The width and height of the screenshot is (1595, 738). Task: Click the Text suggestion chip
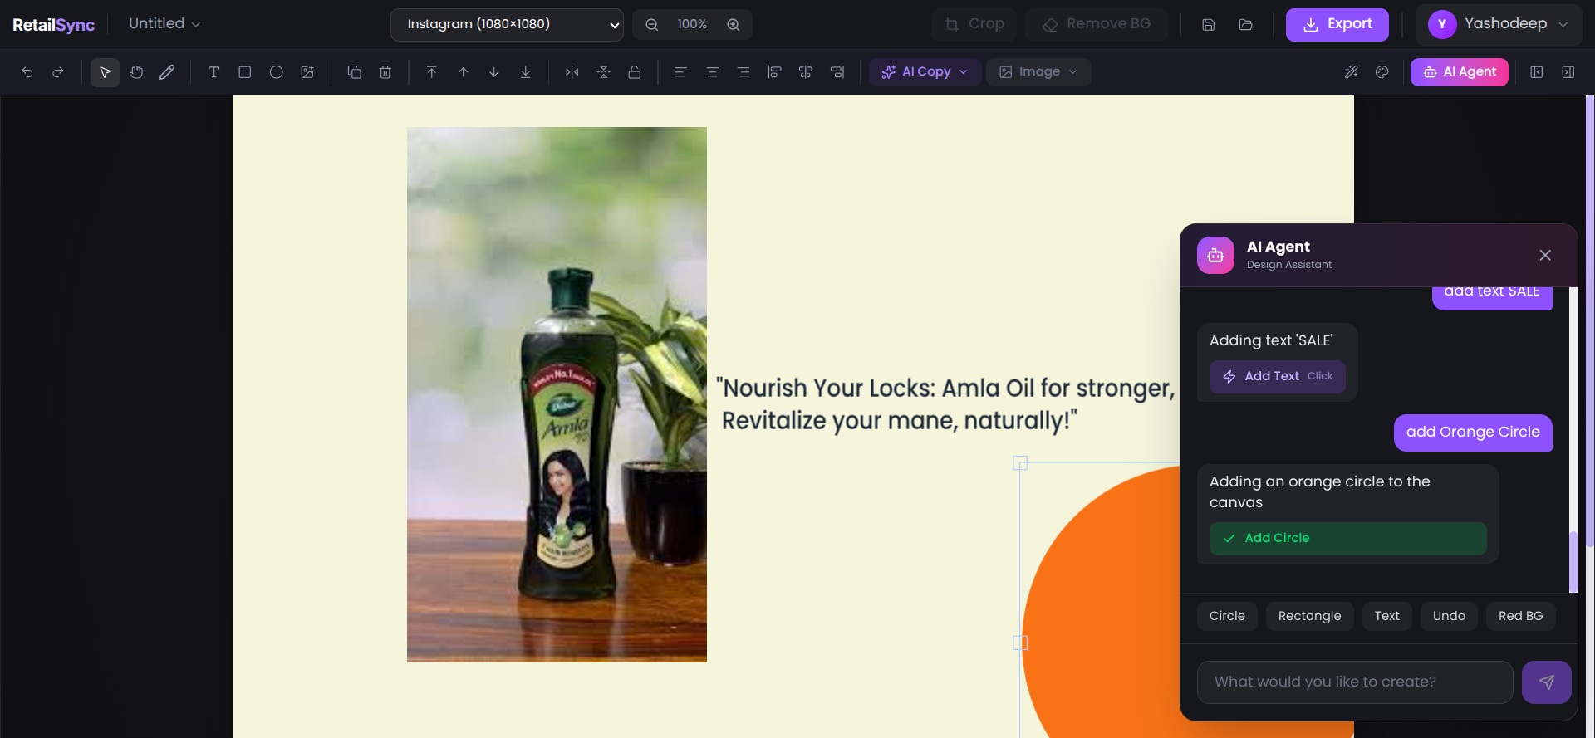(1387, 616)
